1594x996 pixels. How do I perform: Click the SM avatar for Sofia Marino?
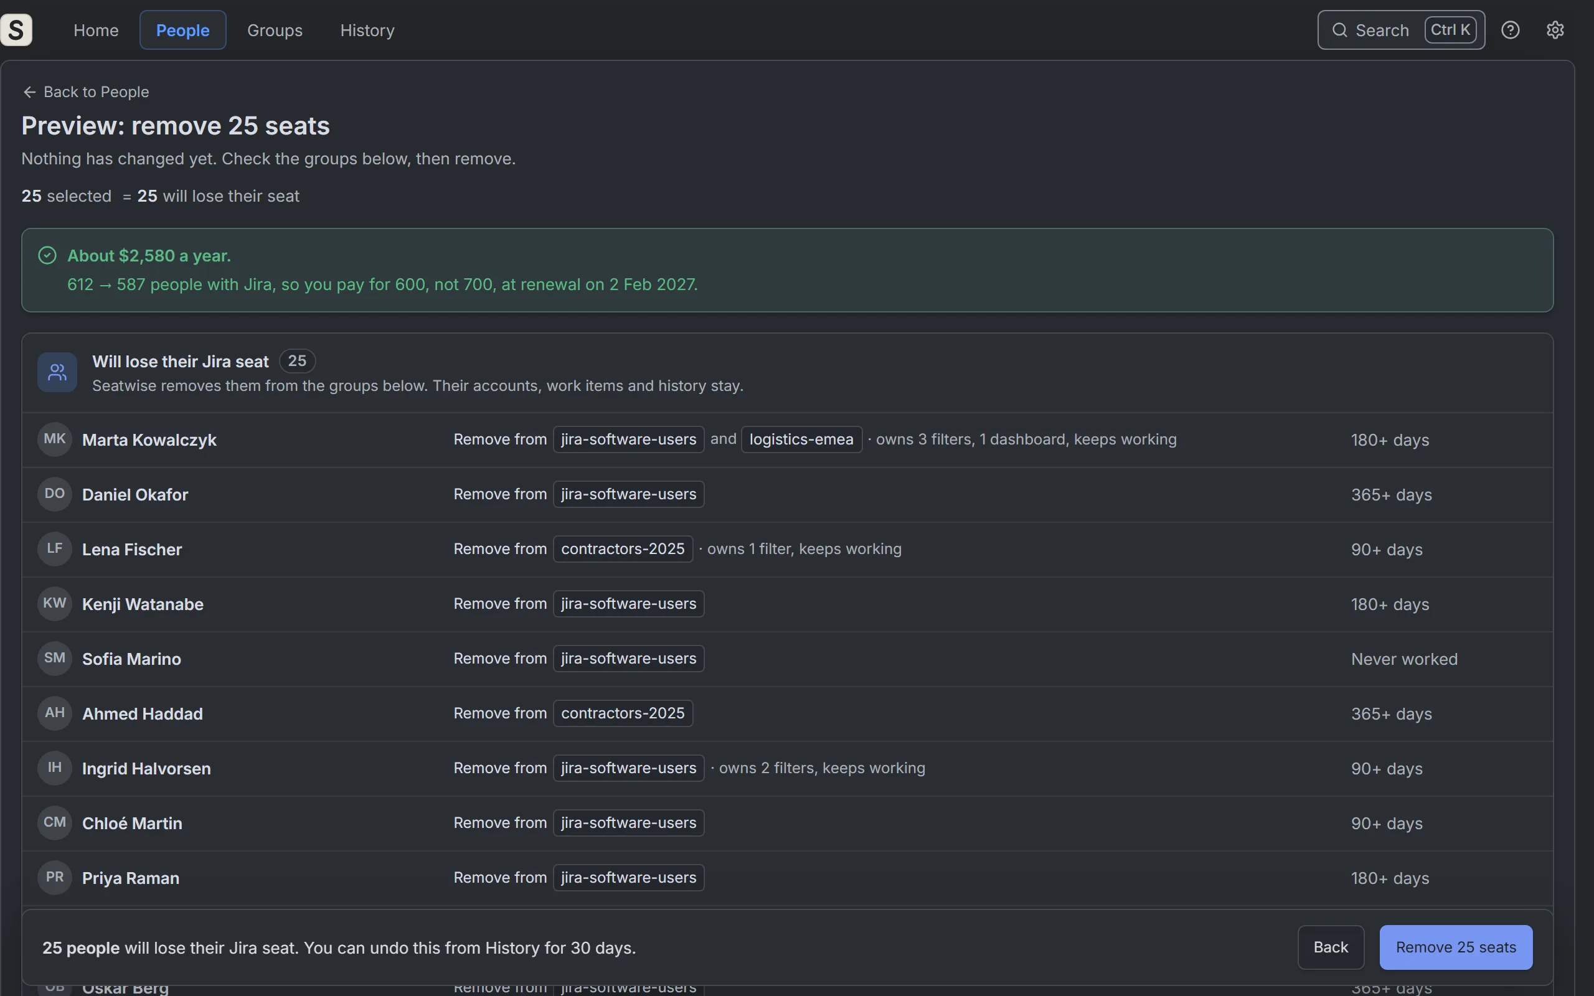point(55,658)
